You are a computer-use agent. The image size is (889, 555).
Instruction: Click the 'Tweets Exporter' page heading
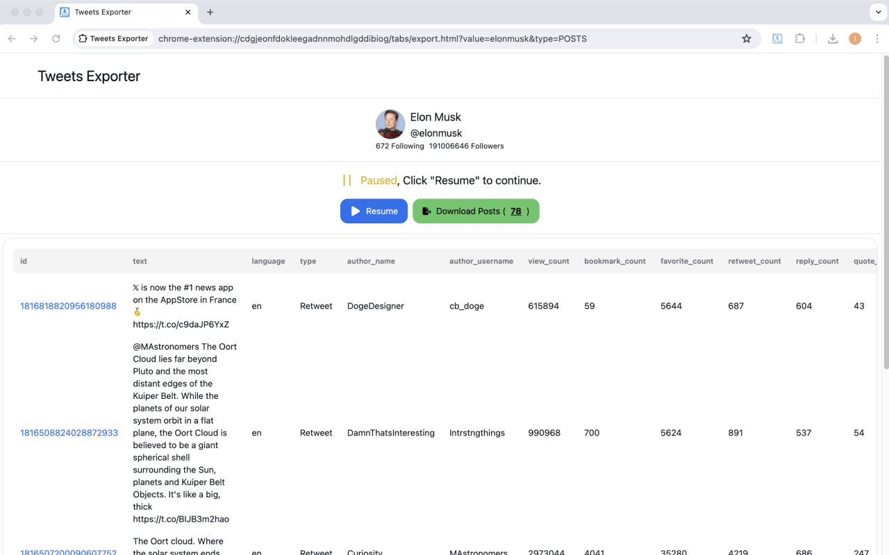pos(89,76)
